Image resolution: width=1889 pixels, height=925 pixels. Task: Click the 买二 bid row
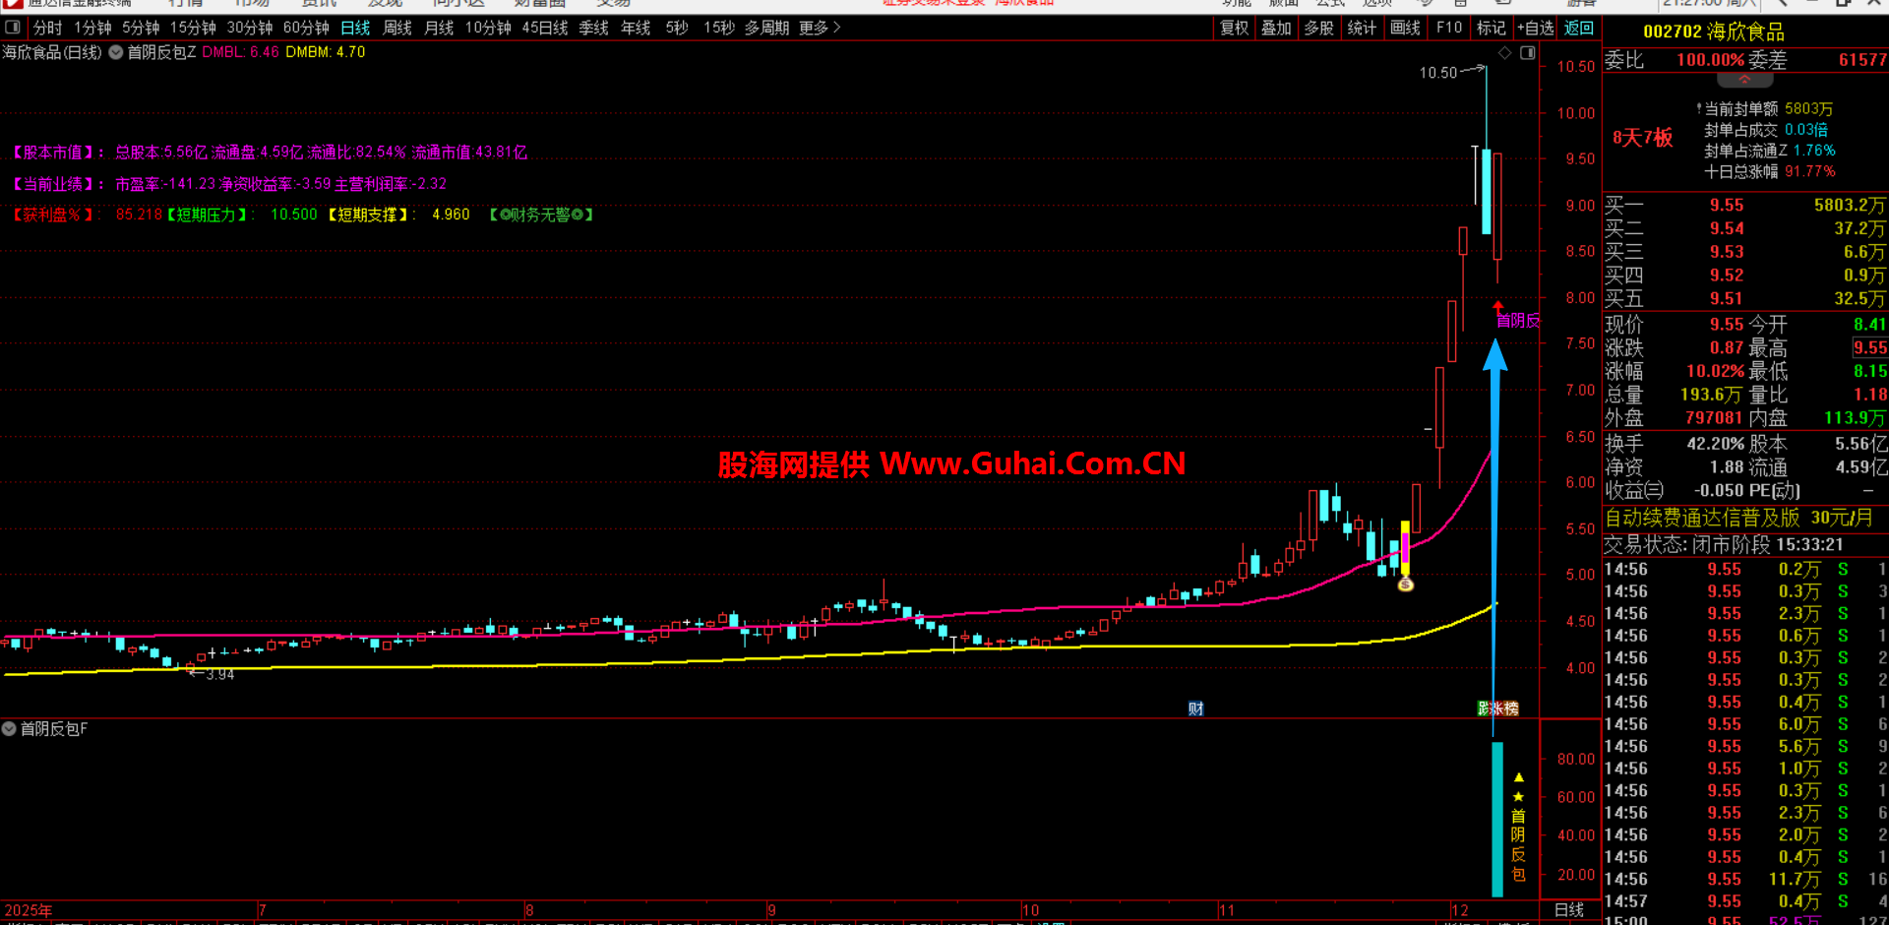click(1745, 228)
